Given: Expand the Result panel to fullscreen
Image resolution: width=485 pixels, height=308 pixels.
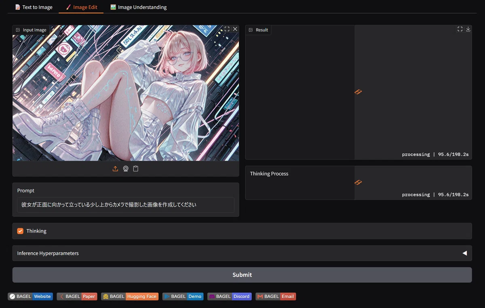Looking at the screenshot, I should pyautogui.click(x=460, y=29).
